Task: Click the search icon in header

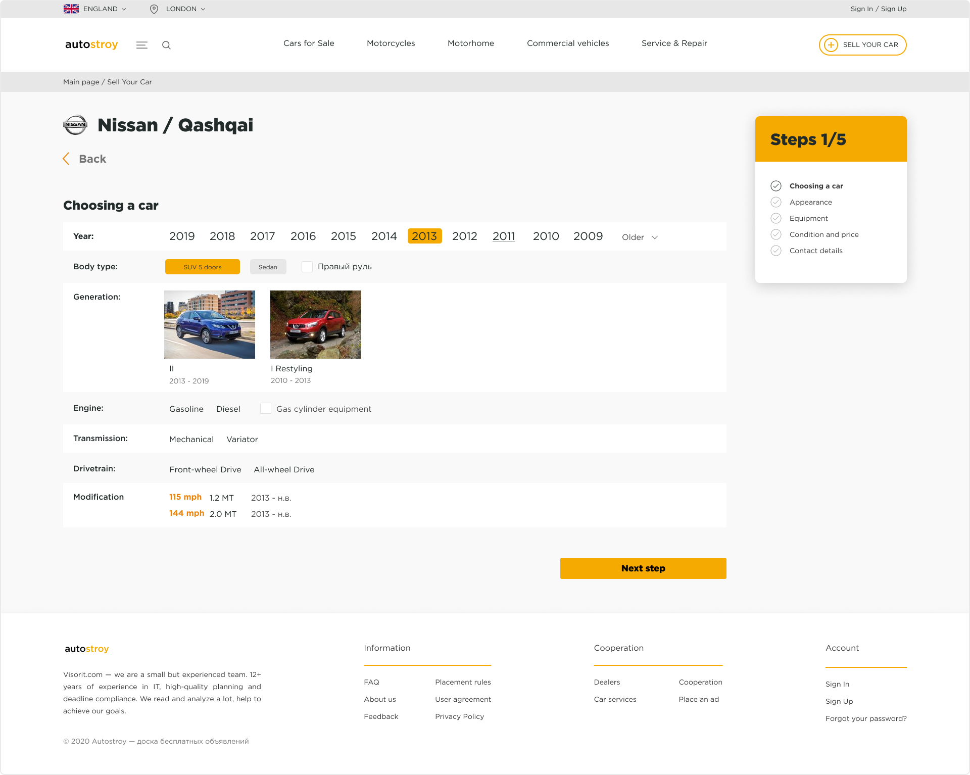Action: point(166,44)
